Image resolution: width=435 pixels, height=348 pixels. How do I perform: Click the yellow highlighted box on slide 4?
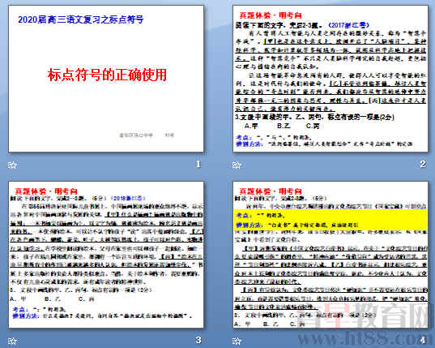(x=331, y=220)
